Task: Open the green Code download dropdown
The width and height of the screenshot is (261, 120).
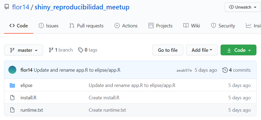Action: click(x=238, y=50)
